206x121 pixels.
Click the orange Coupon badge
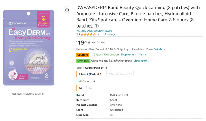click(83, 55)
